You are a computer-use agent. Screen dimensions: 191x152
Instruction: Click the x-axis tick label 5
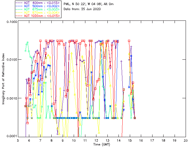pyautogui.click(x=18, y=140)
